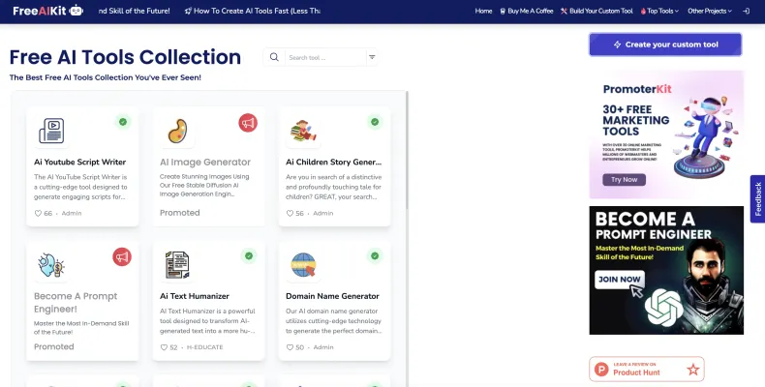Click the megaphone badge on AI Image Generator
This screenshot has width=765, height=387.
click(248, 122)
